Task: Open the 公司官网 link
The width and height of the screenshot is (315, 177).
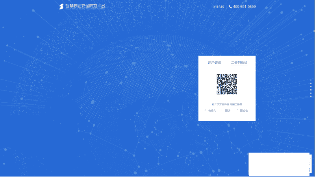Action: click(x=218, y=7)
